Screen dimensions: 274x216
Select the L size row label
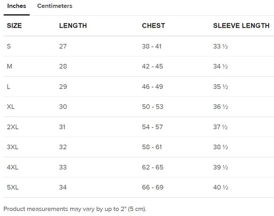pyautogui.click(x=8, y=87)
